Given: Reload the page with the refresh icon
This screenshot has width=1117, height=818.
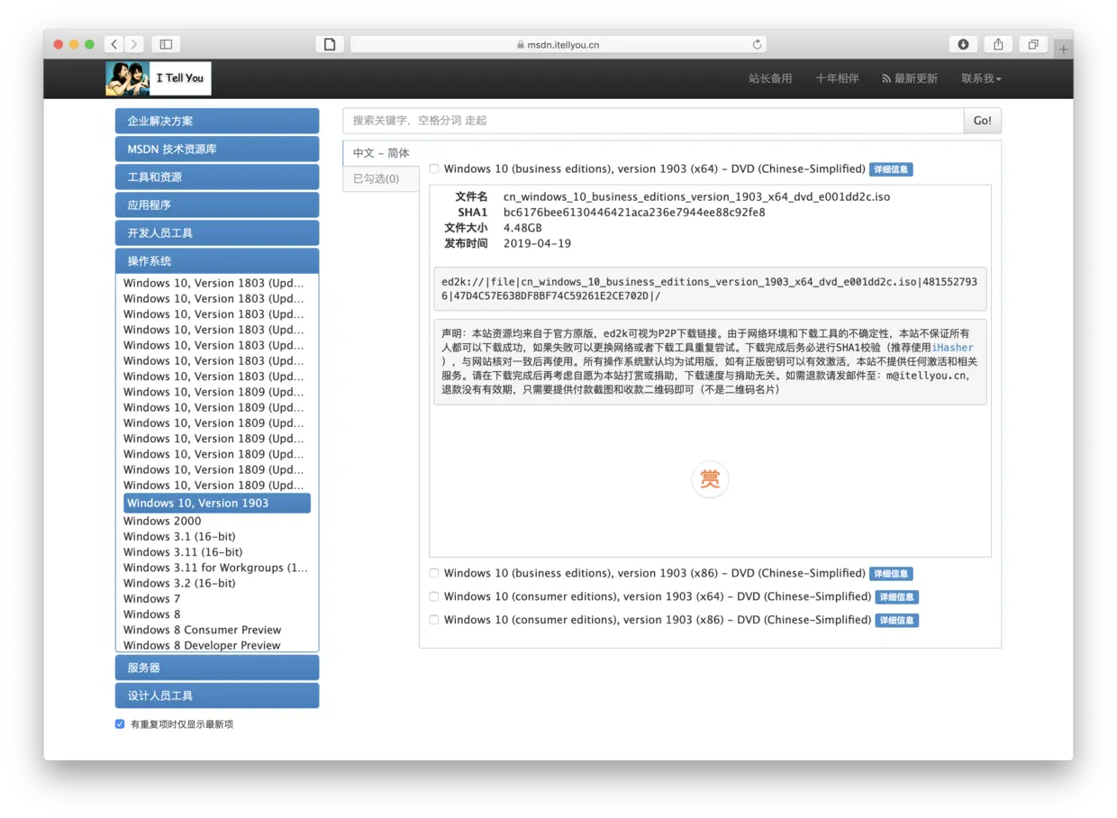Looking at the screenshot, I should pyautogui.click(x=758, y=44).
